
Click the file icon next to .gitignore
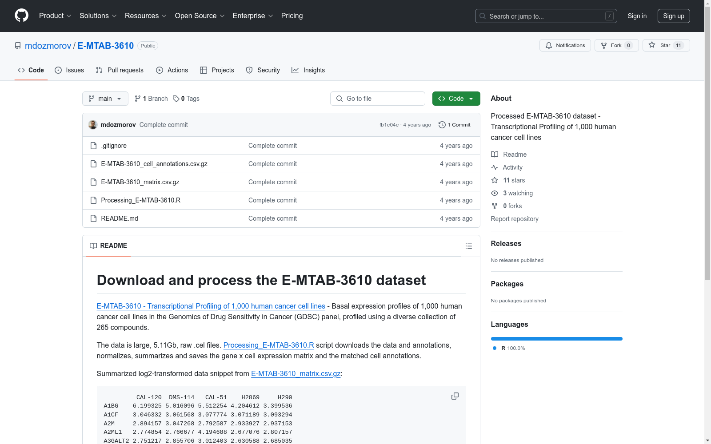click(x=93, y=146)
